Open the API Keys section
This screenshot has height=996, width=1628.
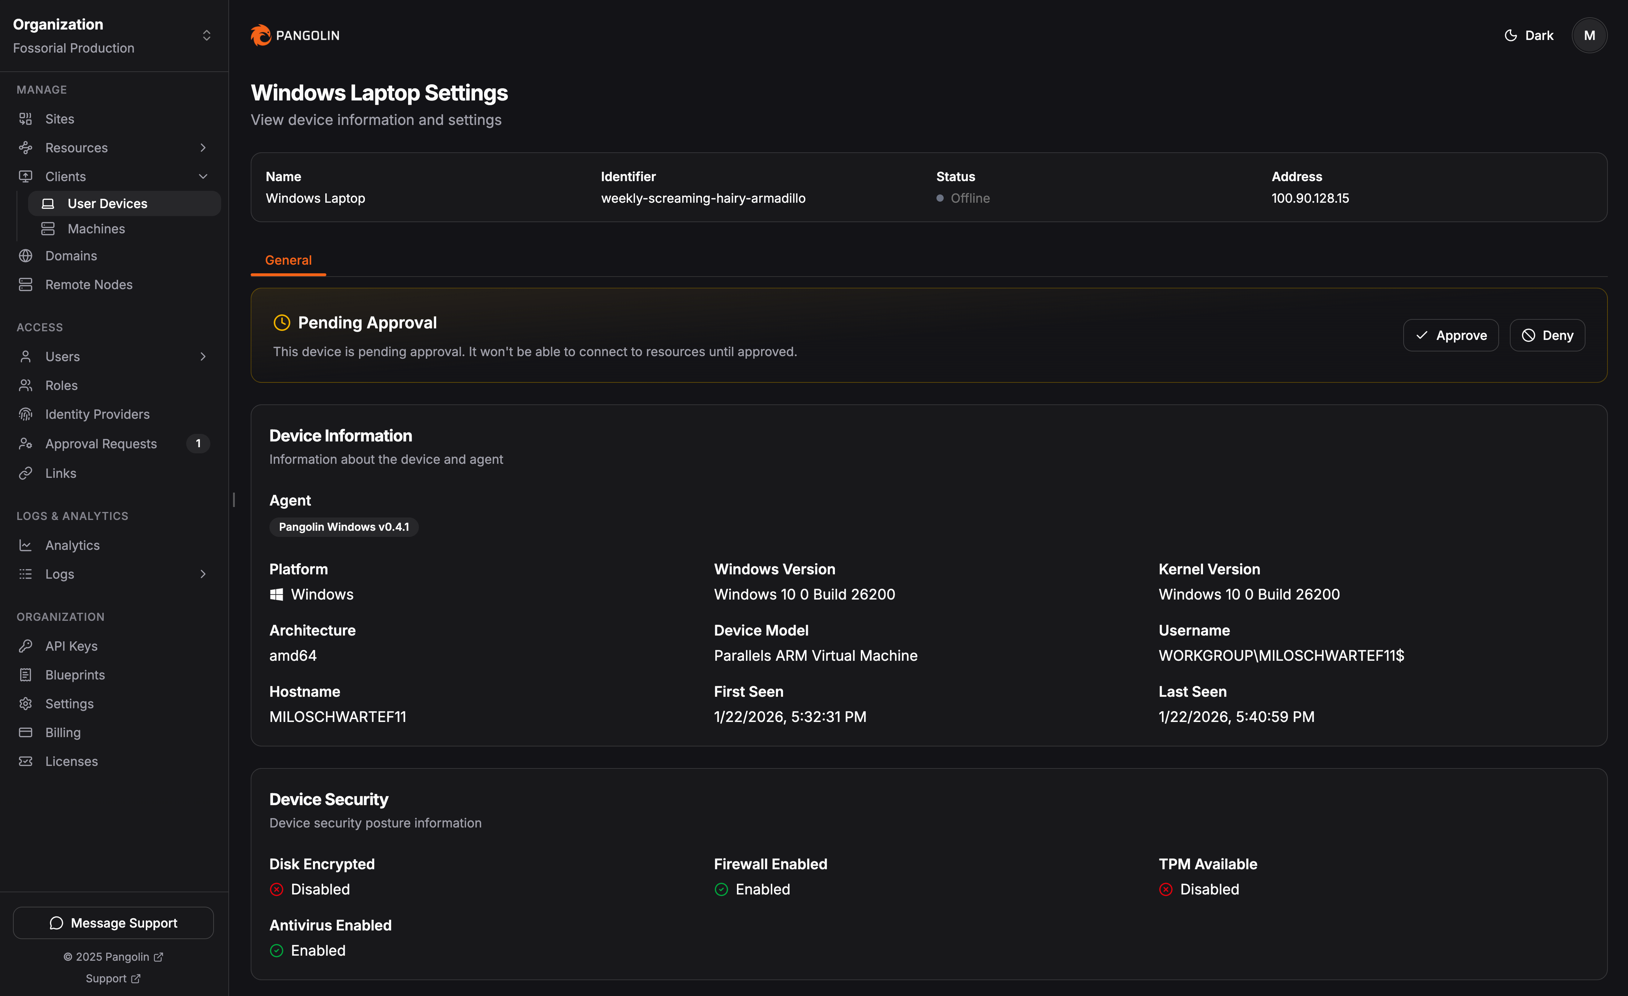coord(71,646)
